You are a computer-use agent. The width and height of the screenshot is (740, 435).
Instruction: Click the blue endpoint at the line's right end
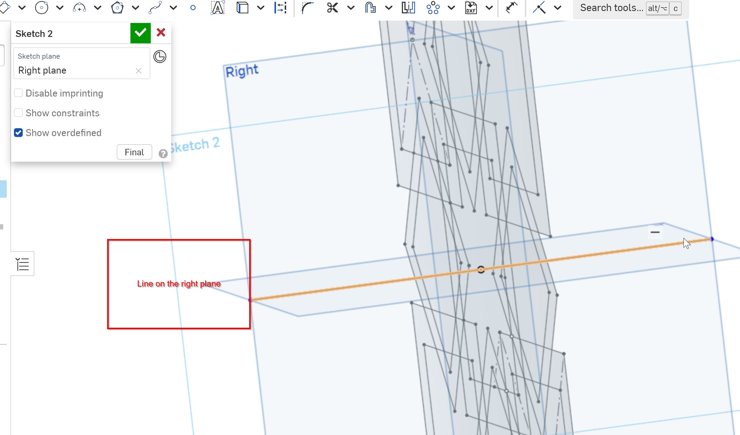pyautogui.click(x=712, y=239)
